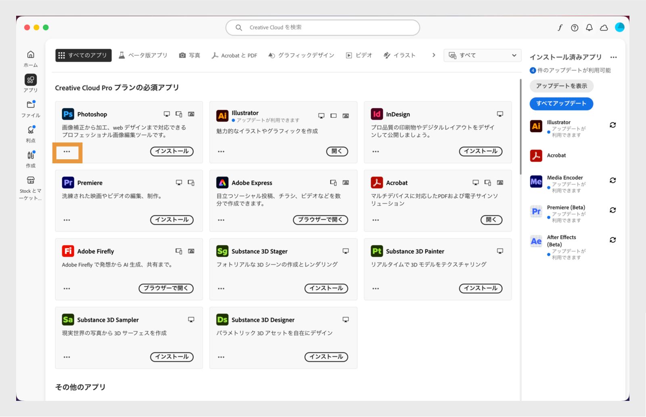This screenshot has height=417, width=646.
Task: Click the Adobe Firefly app icon
Action: pos(68,251)
